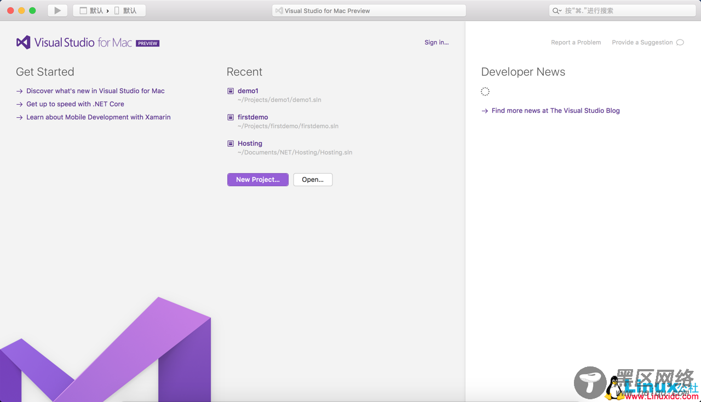The height and width of the screenshot is (402, 701).
Task: Click the Run play button in toolbar
Action: 58,10
